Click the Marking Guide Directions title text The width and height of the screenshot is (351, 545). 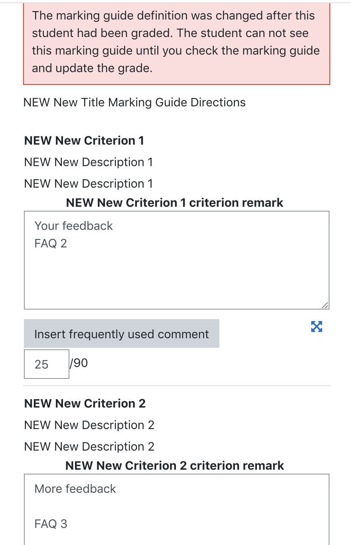click(x=135, y=102)
